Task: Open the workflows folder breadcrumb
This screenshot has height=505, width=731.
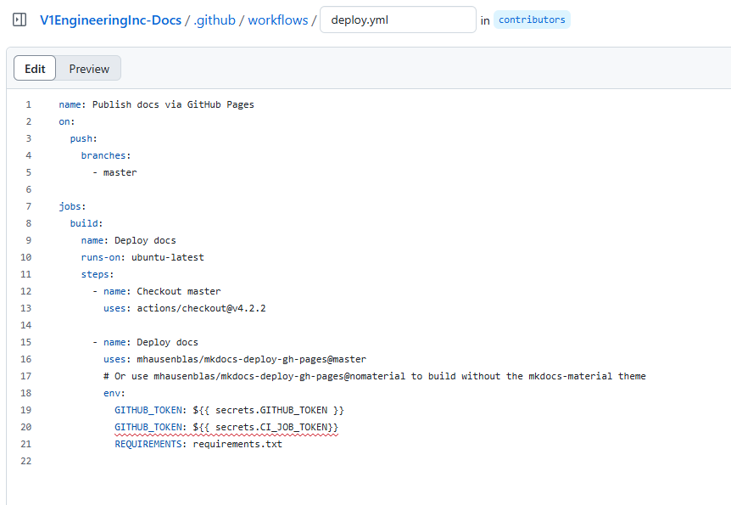Action: pyautogui.click(x=278, y=20)
